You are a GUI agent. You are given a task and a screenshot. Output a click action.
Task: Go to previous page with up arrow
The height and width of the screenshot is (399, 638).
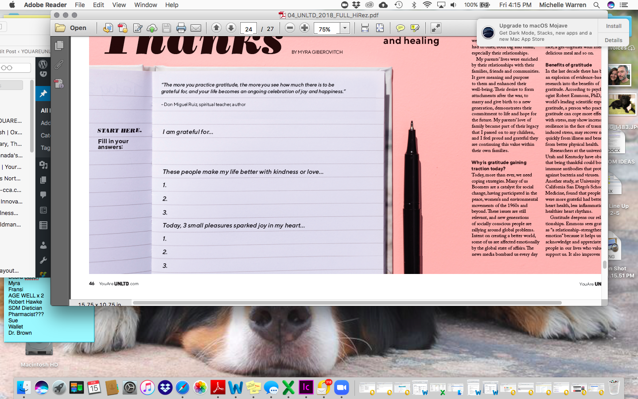(216, 27)
